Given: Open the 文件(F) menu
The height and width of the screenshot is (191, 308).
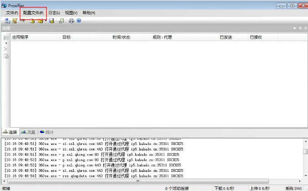Looking at the screenshot, I should (12, 13).
